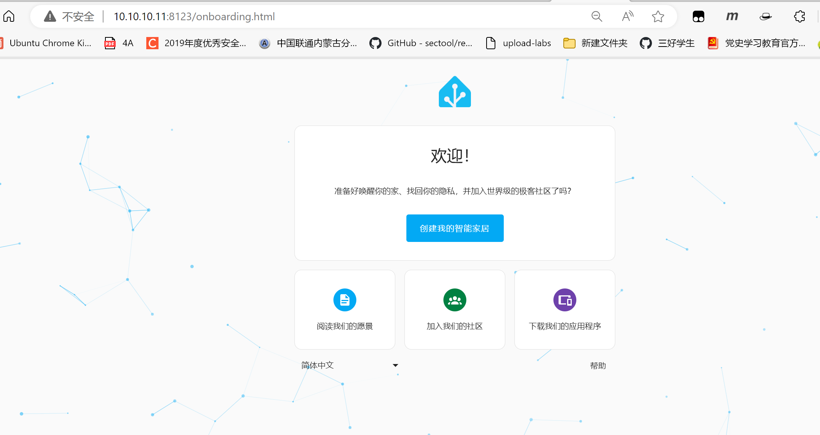Open the Tampermonkey extension icon
The width and height of the screenshot is (820, 435).
699,16
